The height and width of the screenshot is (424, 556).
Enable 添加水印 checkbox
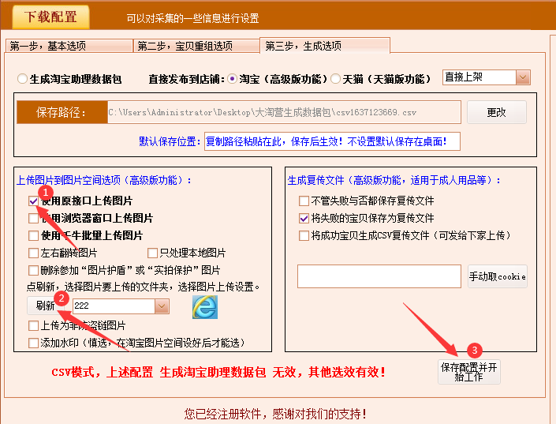[33, 343]
